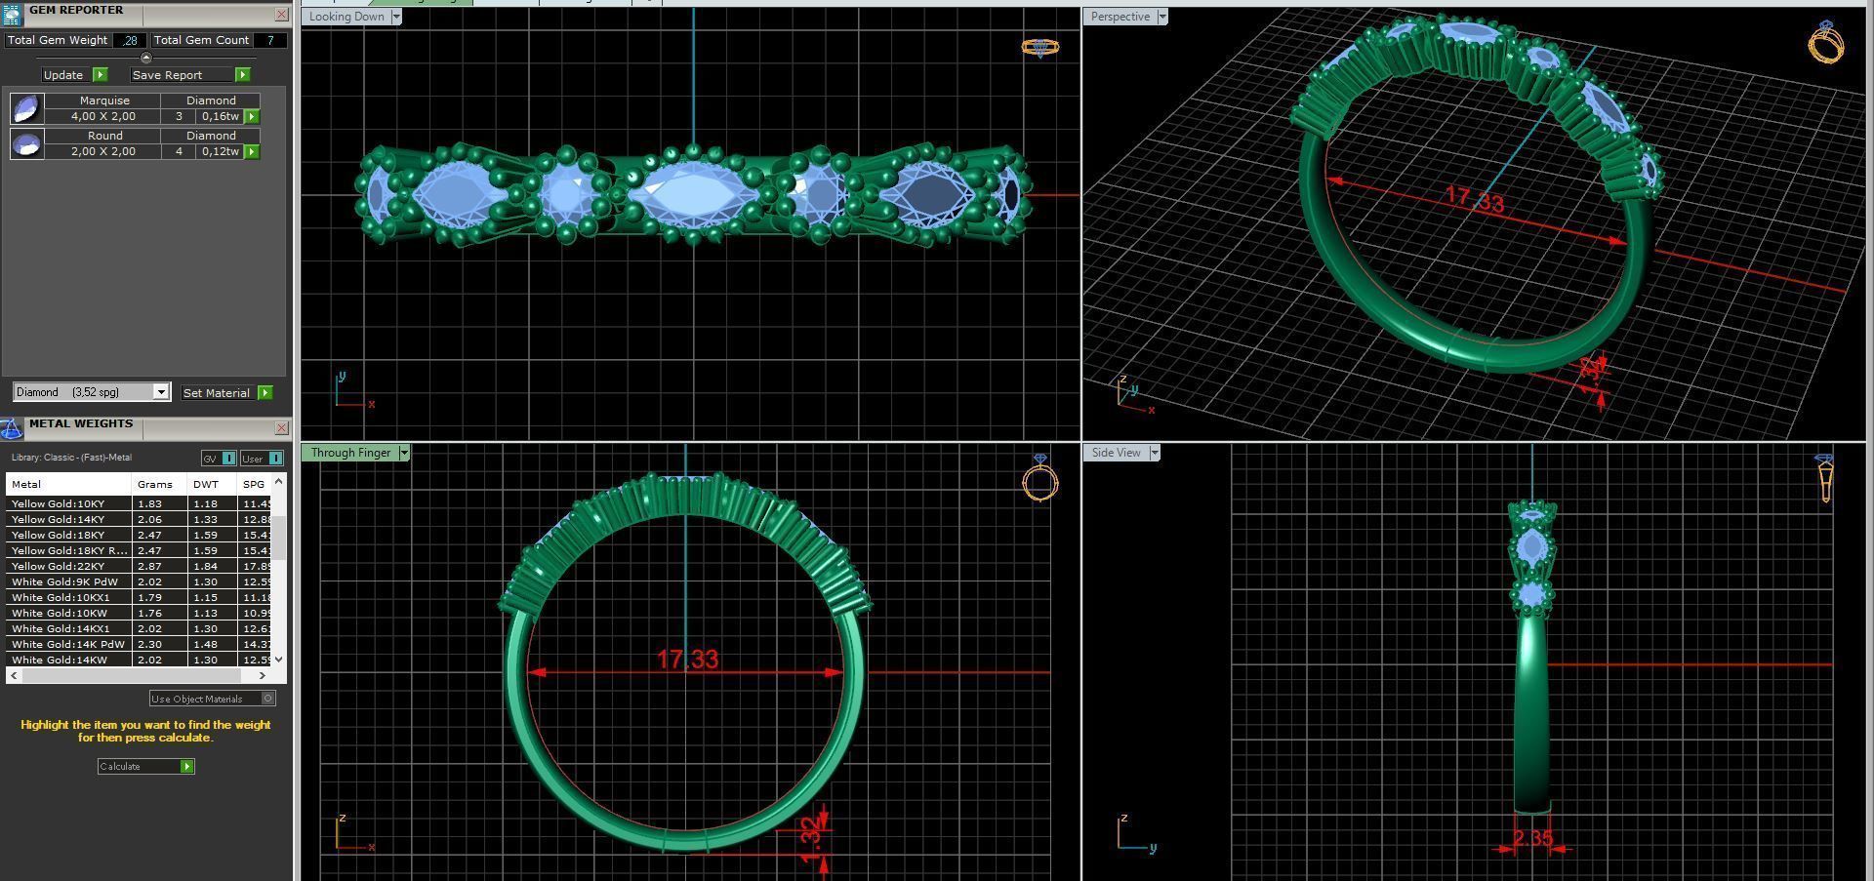Open Perspective viewport dropdown arrow
This screenshot has height=881, width=1874.
point(1161,17)
